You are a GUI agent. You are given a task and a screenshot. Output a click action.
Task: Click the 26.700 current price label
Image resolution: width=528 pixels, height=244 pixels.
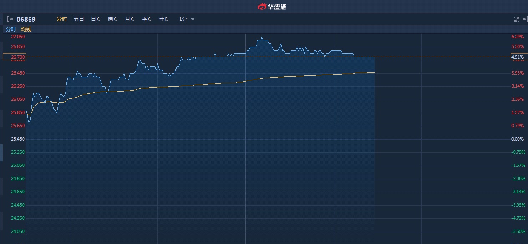(14, 57)
